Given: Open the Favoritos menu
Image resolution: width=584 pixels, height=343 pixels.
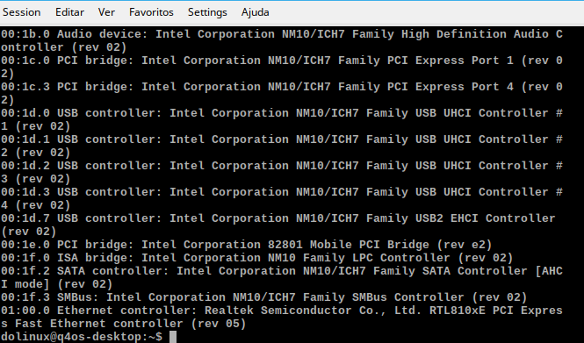Looking at the screenshot, I should (151, 12).
